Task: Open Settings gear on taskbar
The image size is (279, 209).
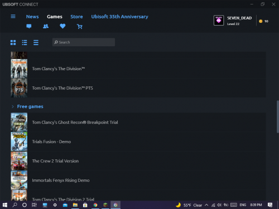Action: pyautogui.click(x=55, y=205)
